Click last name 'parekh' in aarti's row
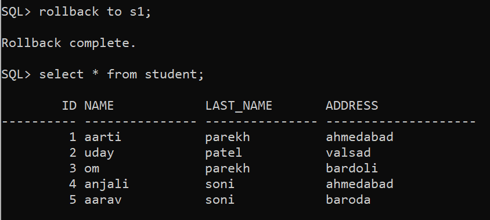Screen dimensions: 490x220 pyautogui.click(x=228, y=137)
